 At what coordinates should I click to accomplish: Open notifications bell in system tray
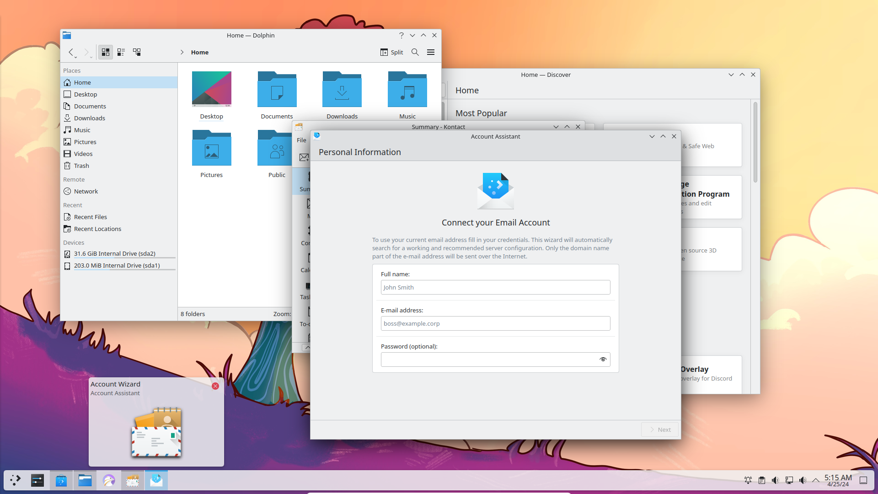click(x=748, y=480)
